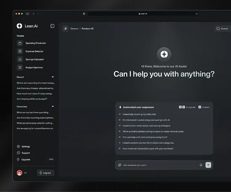The image size is (231, 192).
Task: Click the hash channel icon
Action: click(x=66, y=29)
